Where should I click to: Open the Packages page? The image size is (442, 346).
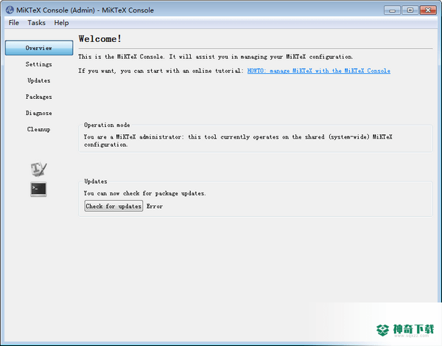point(39,97)
